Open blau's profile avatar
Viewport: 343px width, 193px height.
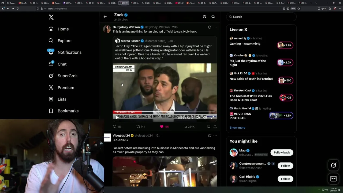tap(233, 153)
